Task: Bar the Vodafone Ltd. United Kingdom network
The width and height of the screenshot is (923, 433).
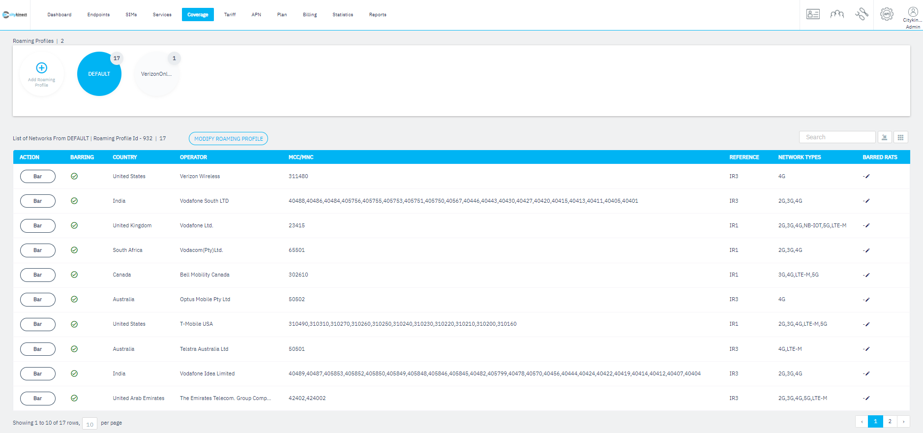Action: point(38,225)
